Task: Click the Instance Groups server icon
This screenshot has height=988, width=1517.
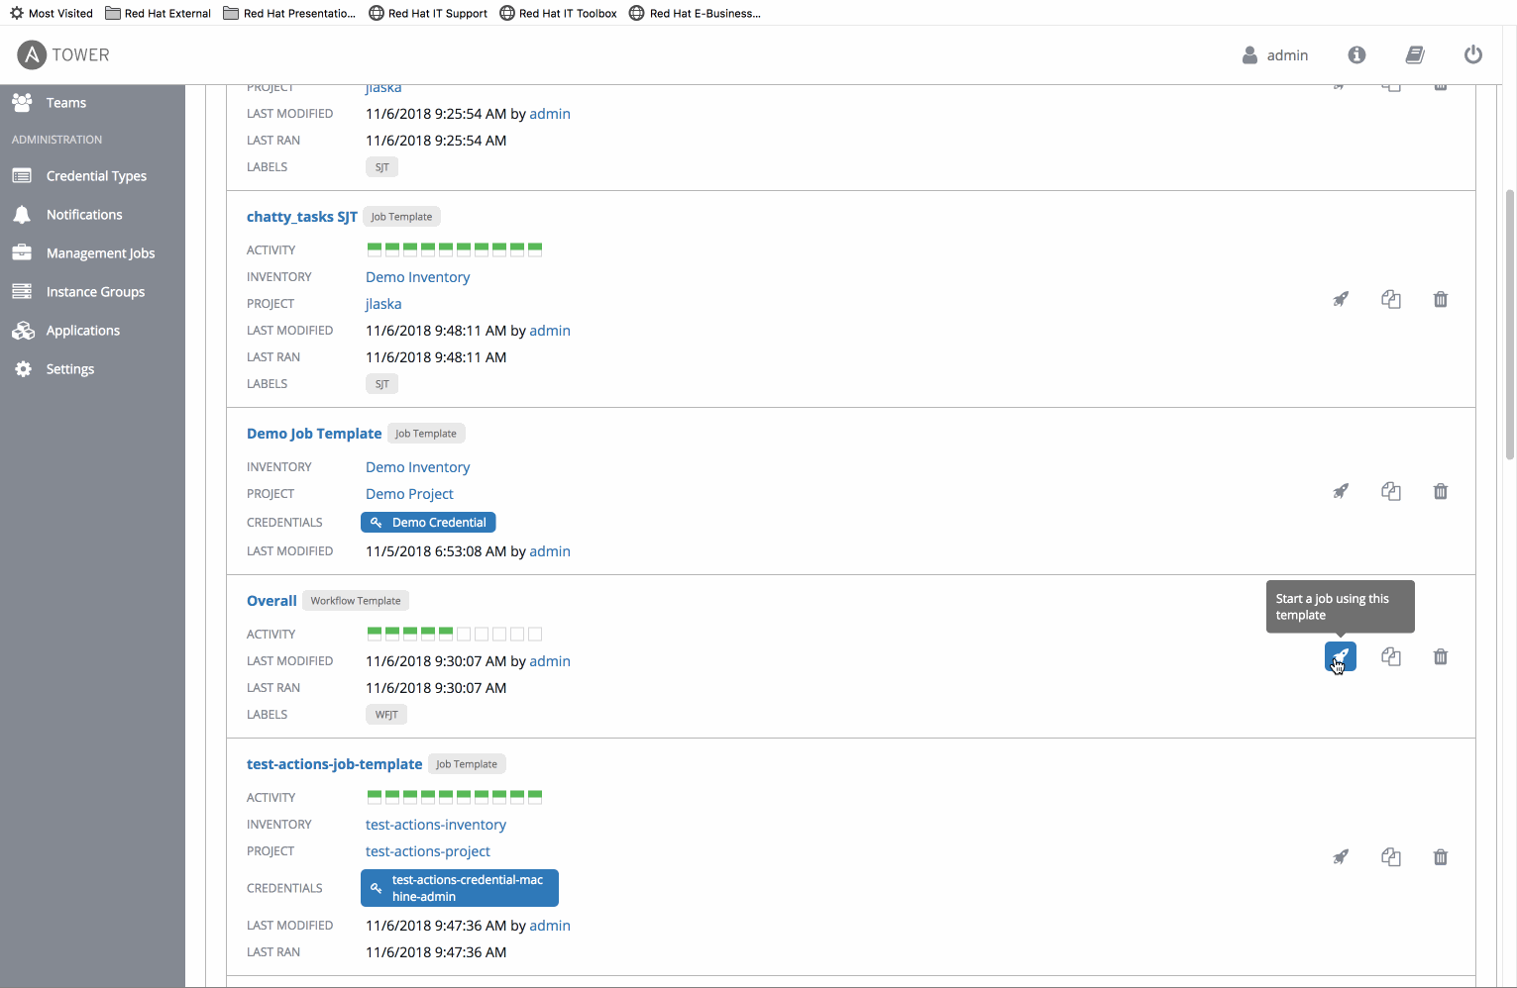Action: click(x=22, y=291)
